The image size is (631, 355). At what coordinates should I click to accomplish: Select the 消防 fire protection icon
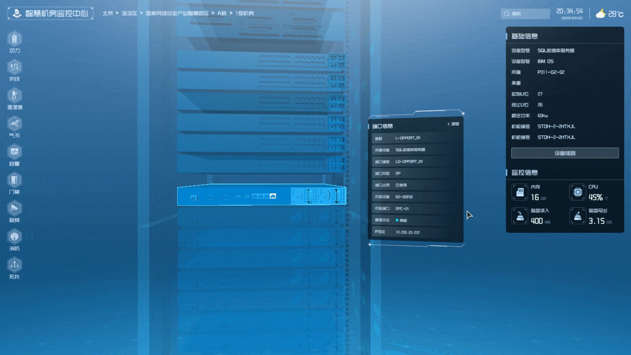click(x=14, y=237)
